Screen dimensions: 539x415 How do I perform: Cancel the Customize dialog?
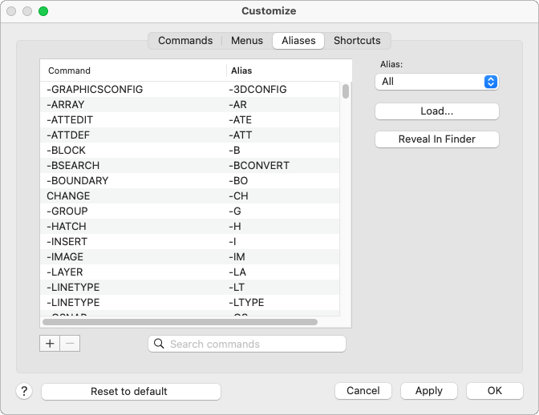363,391
